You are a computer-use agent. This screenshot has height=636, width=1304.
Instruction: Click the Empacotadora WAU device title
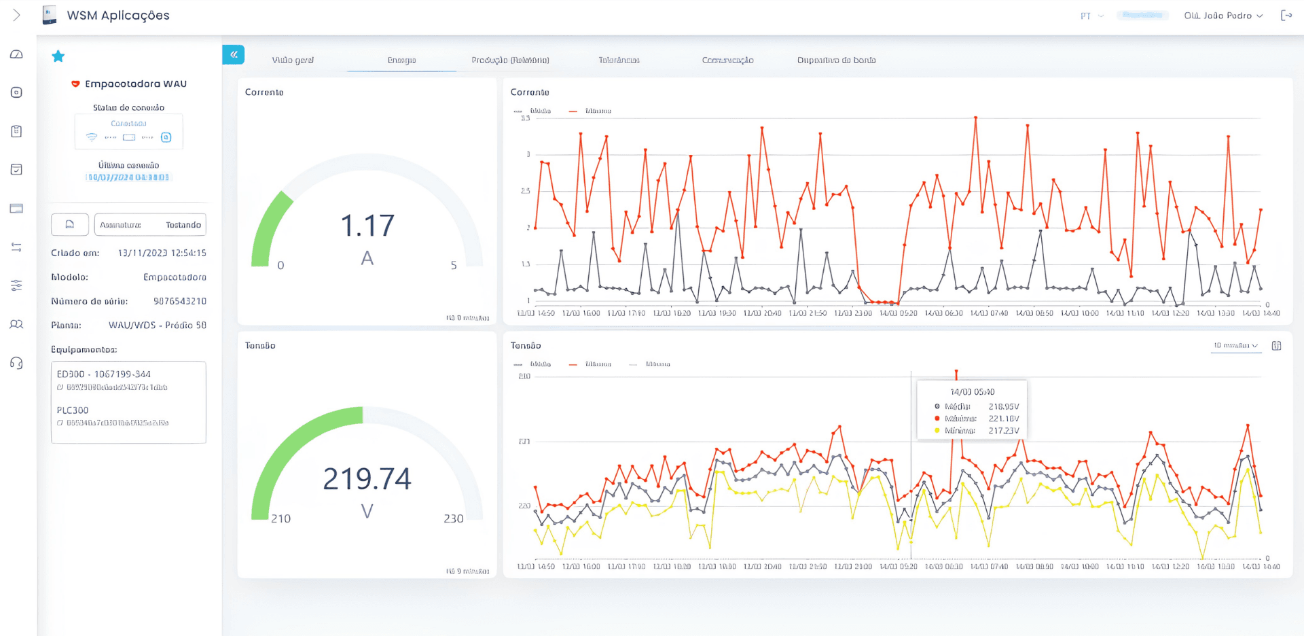[x=136, y=84]
